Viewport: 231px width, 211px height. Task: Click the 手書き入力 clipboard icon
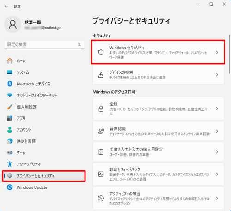click(x=101, y=152)
